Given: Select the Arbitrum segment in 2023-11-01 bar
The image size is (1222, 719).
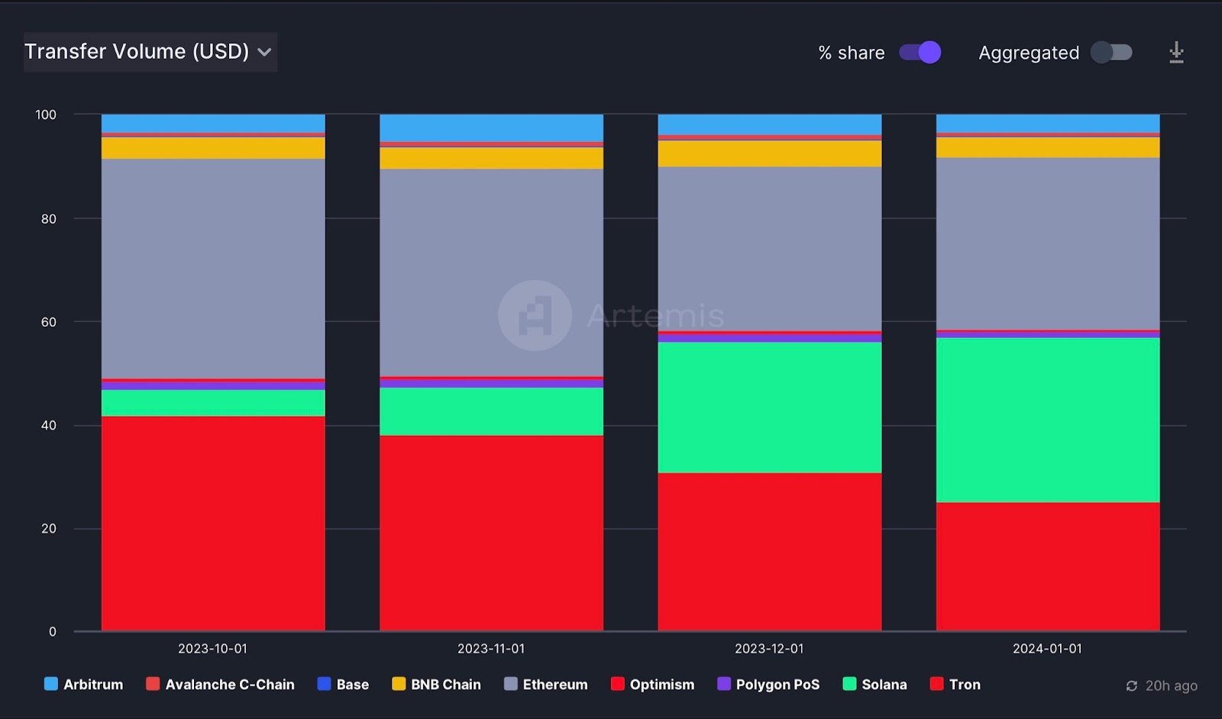Looking at the screenshot, I should 491,127.
